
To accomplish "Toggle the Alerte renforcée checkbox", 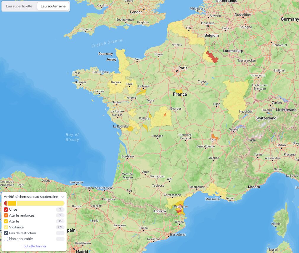I will coord(6,215).
